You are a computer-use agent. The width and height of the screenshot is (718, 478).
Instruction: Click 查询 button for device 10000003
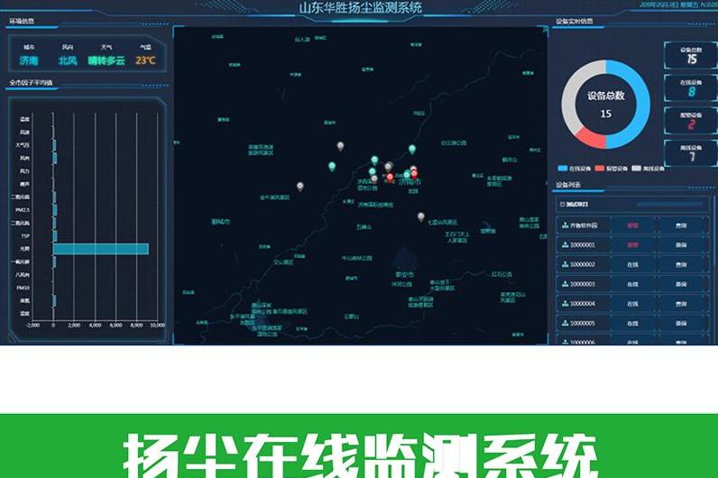680,284
